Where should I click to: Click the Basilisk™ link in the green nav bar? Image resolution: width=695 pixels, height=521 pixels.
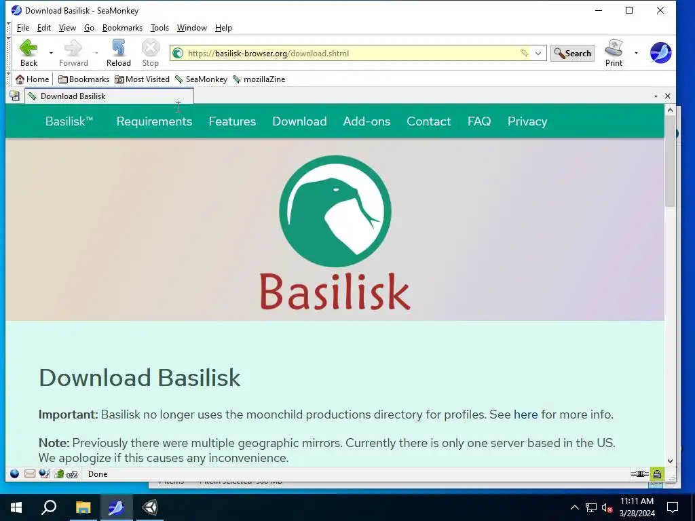[x=69, y=121]
